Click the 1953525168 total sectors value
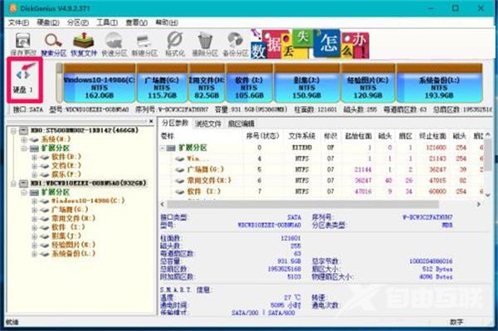The width and height of the screenshot is (498, 331). [x=284, y=269]
